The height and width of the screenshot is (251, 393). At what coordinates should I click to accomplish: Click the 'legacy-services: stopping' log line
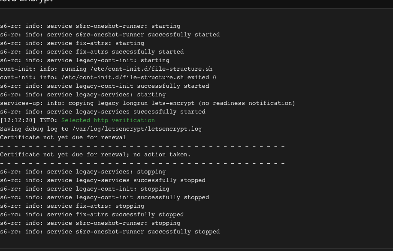[x=83, y=172]
